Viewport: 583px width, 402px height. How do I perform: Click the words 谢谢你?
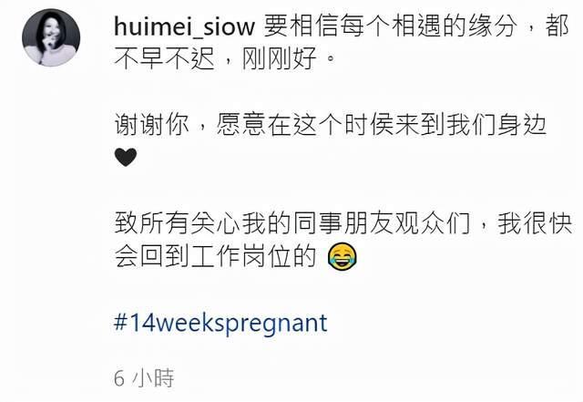[152, 125]
